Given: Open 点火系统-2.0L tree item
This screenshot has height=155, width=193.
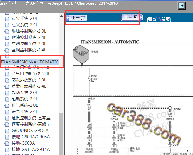Looking at the screenshot, I should point(25,18).
